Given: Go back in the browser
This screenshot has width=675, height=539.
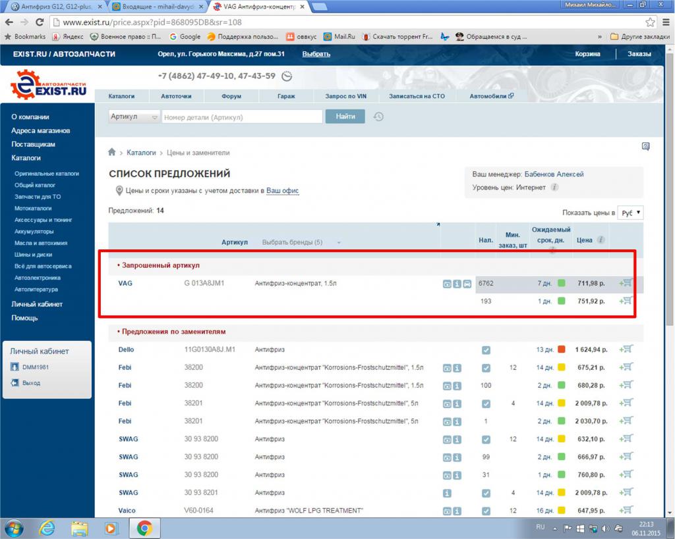Looking at the screenshot, I should coord(9,22).
